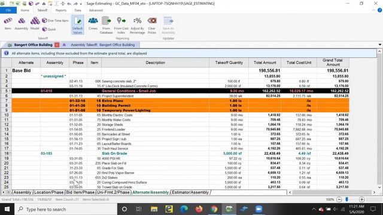Click the Alternate/Assembly sheet tab
This screenshot has width=383, height=215.
coord(150,192)
